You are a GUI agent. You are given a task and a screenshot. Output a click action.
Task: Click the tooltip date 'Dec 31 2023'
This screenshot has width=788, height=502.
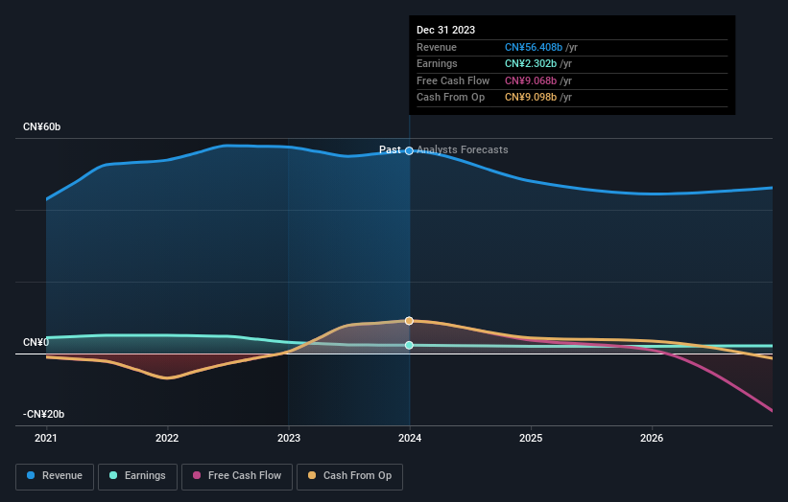pos(445,30)
